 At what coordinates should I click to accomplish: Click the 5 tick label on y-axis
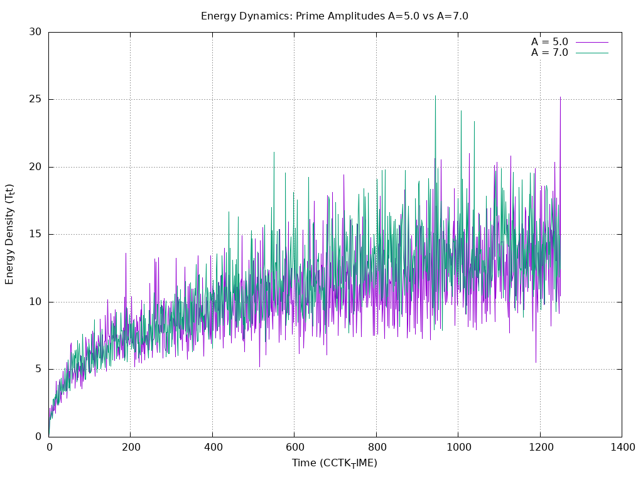(39, 370)
